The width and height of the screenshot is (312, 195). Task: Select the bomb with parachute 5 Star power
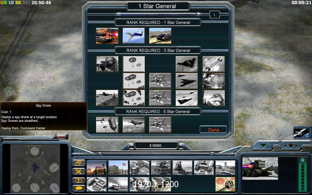107,125
